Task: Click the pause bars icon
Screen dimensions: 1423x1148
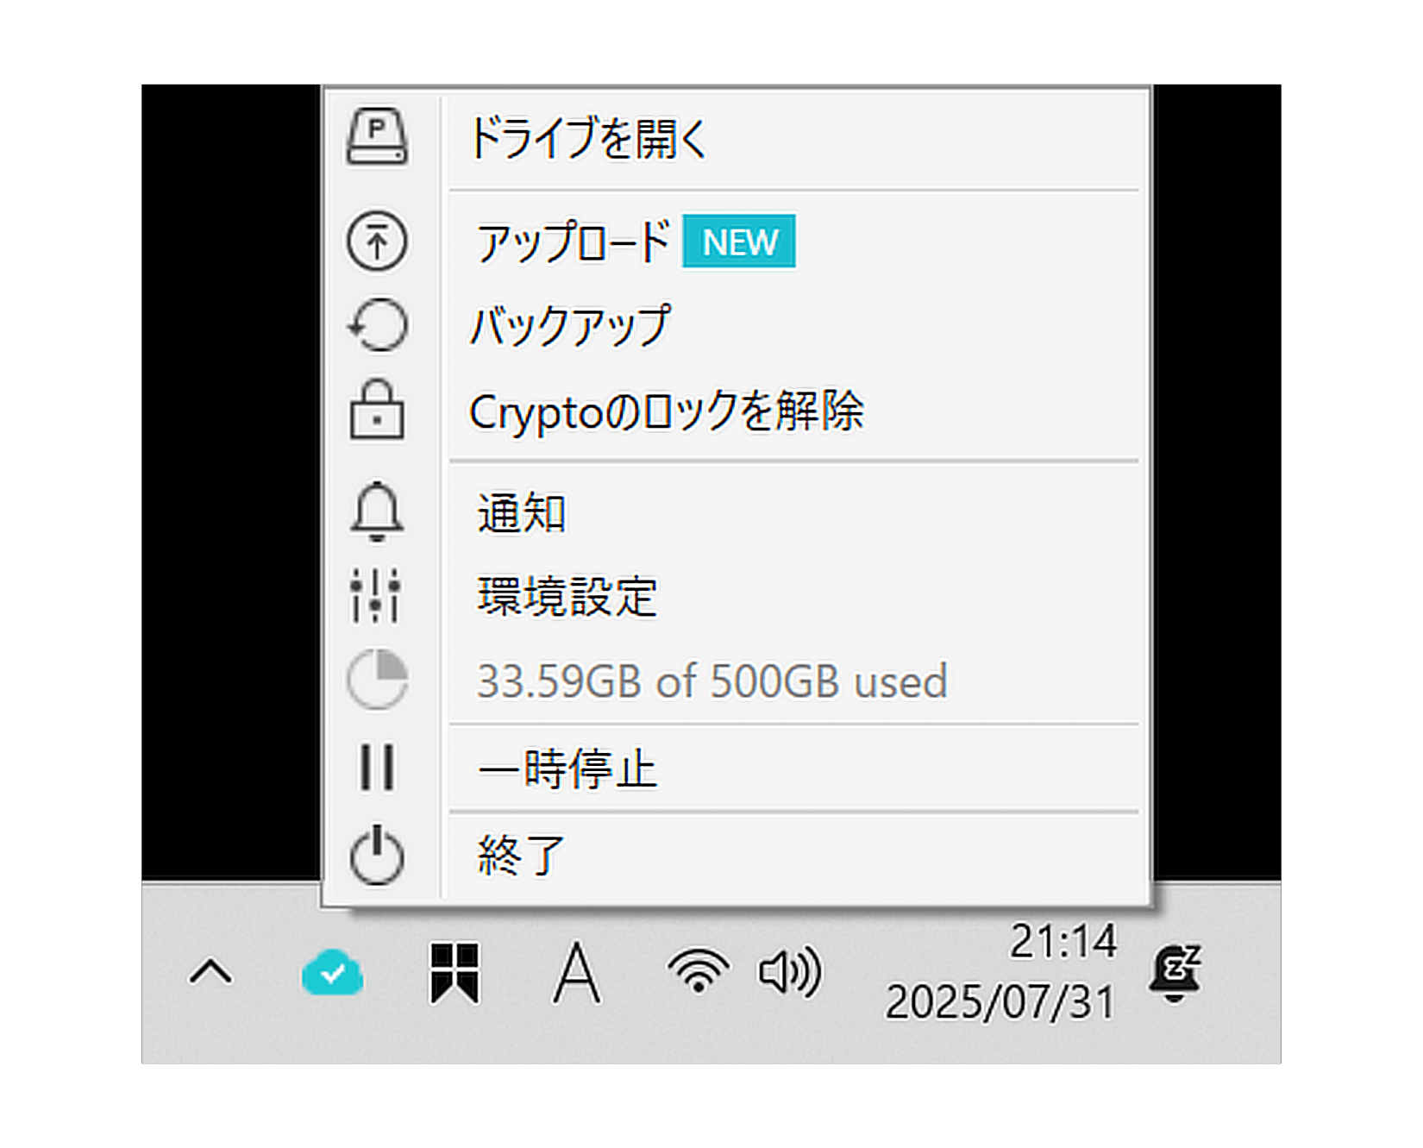Action: tap(377, 767)
